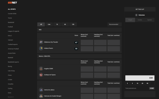The height and width of the screenshot is (99, 159).
Task: Click the Oklahoma City Thunder team logo
Action: pyautogui.click(x=41, y=42)
